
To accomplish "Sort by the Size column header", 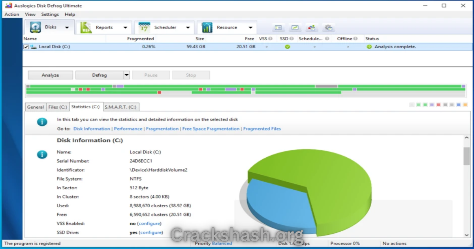I will tap(200, 39).
